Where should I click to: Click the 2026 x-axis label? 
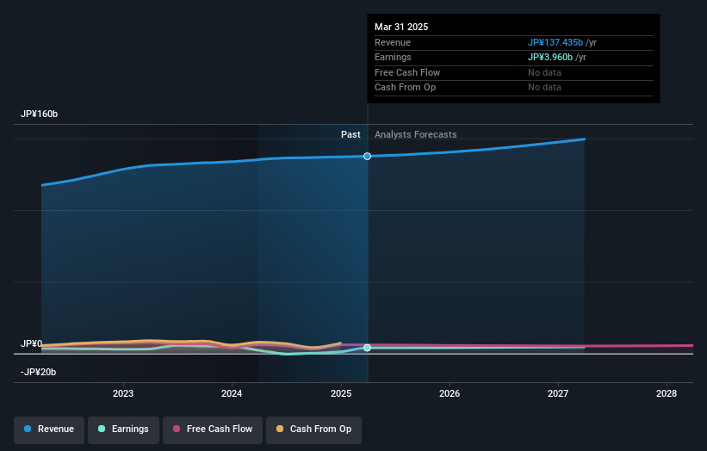point(450,394)
